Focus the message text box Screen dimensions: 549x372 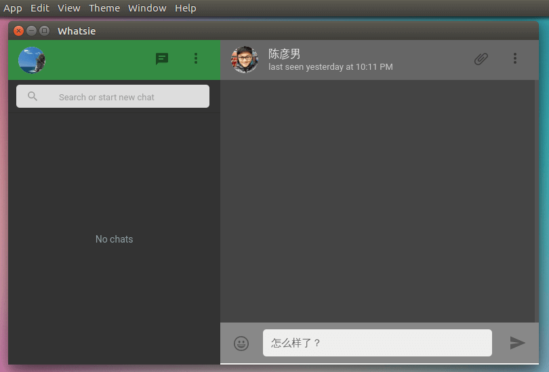pyautogui.click(x=377, y=343)
